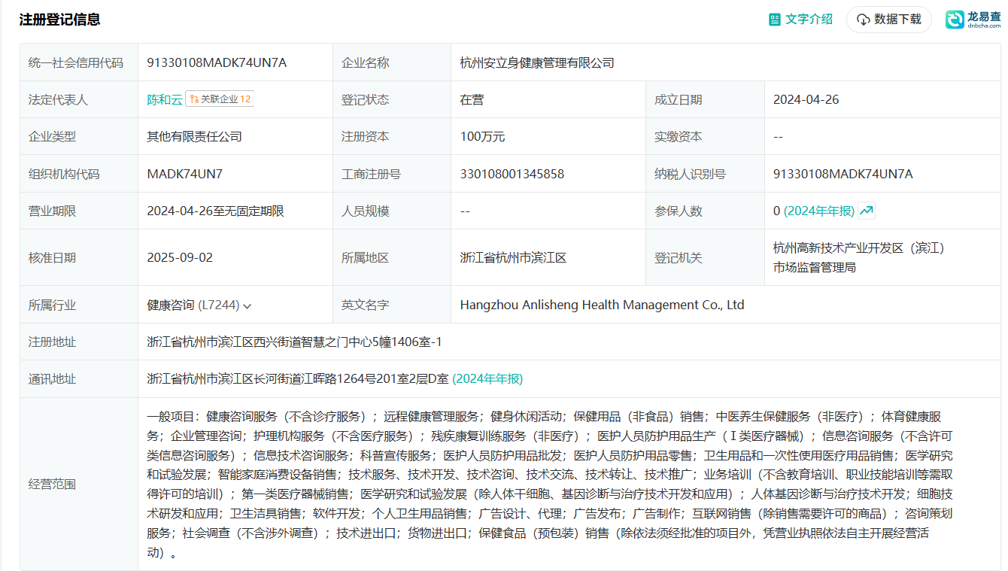The width and height of the screenshot is (1008, 571).
Task: Click the 在营 registration status value
Action: [x=472, y=99]
